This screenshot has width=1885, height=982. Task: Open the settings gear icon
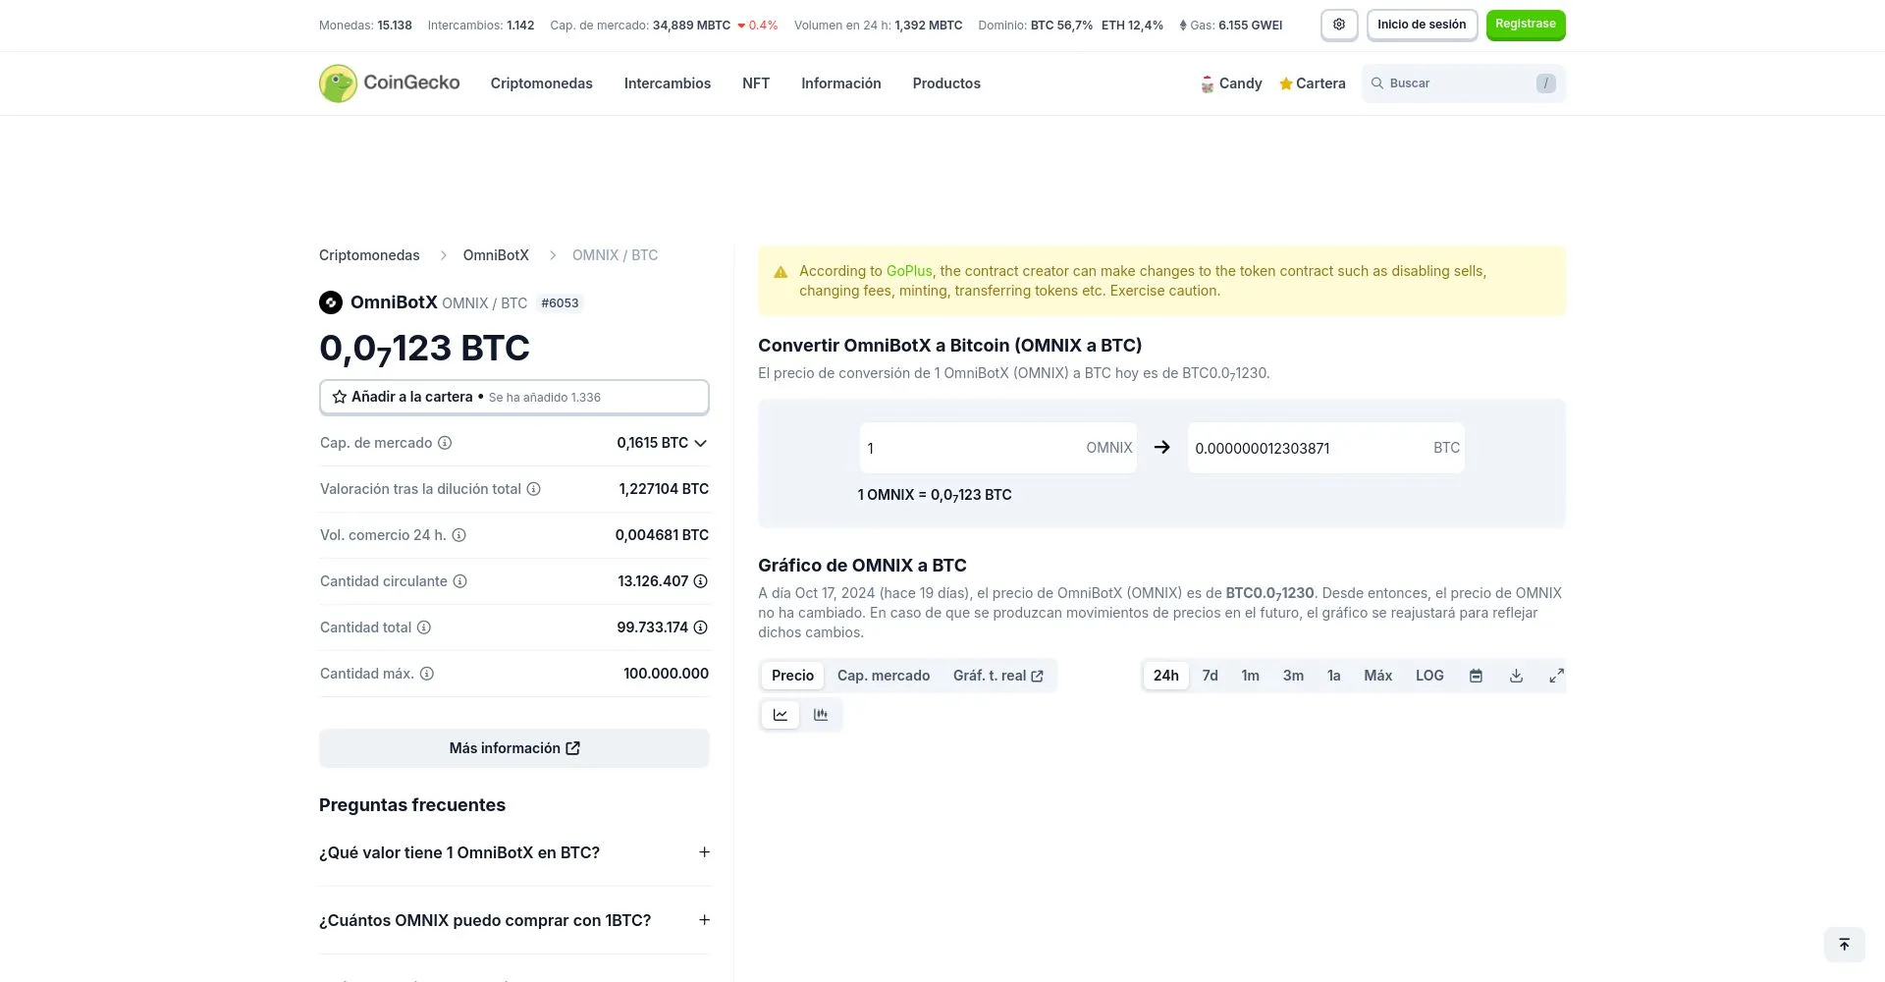(1339, 25)
